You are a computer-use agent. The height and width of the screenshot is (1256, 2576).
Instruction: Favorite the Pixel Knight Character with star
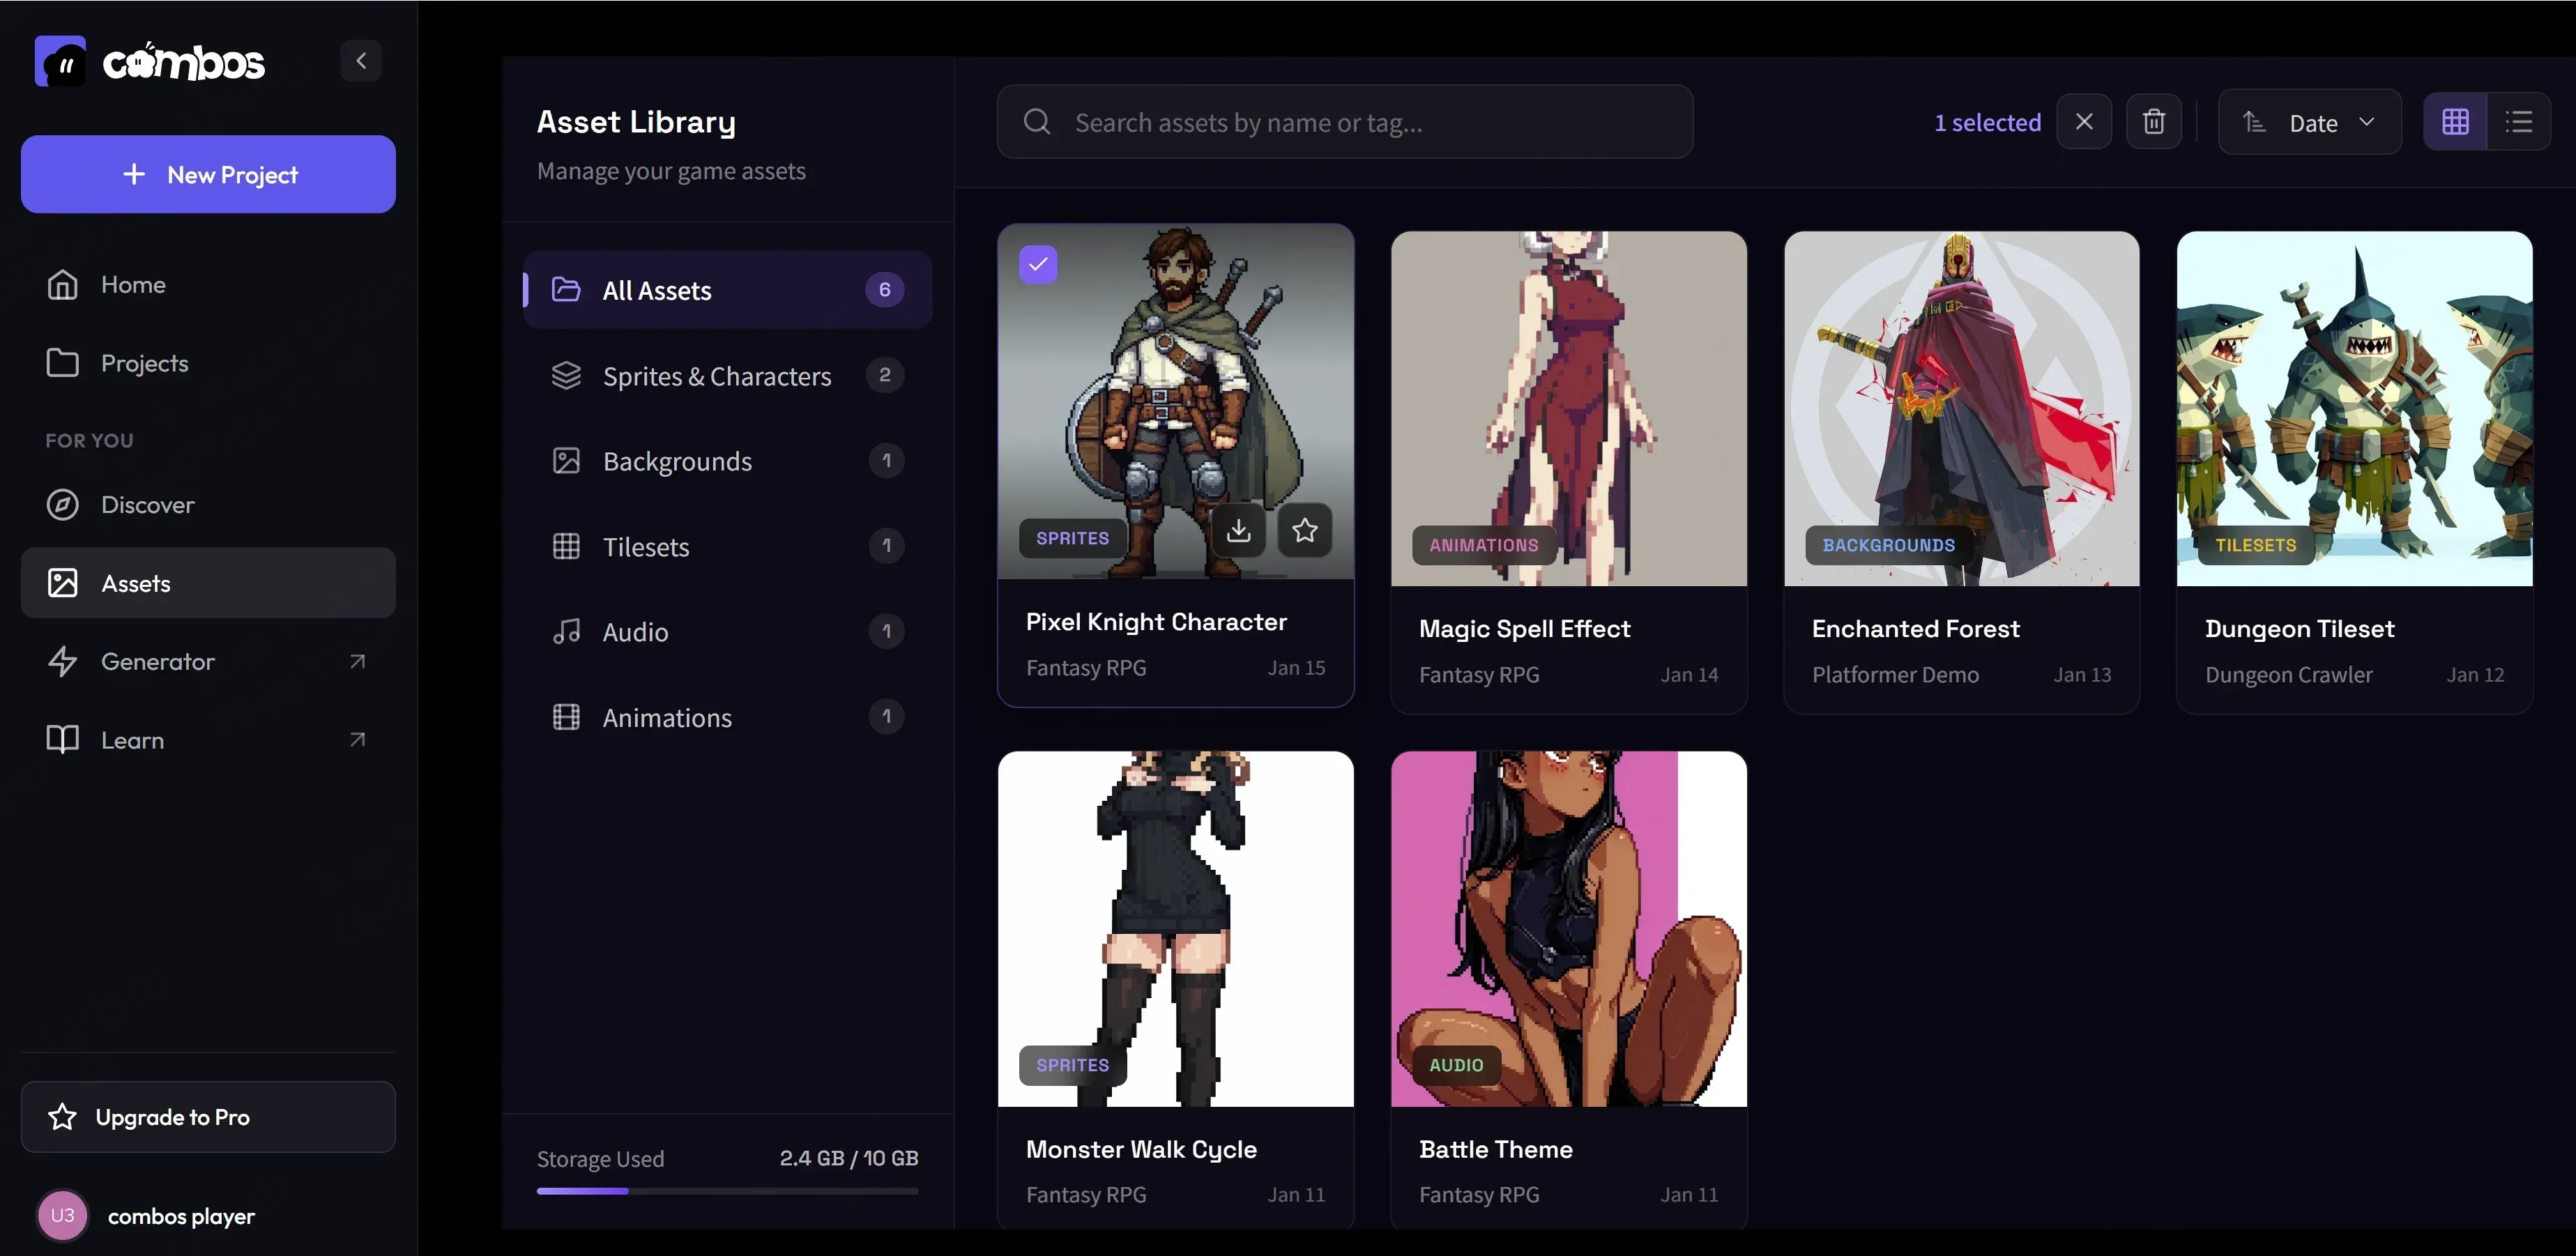(x=1304, y=530)
